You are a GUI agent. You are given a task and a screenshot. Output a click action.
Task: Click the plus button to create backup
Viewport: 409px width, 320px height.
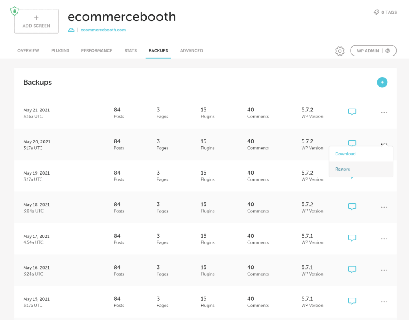click(382, 82)
